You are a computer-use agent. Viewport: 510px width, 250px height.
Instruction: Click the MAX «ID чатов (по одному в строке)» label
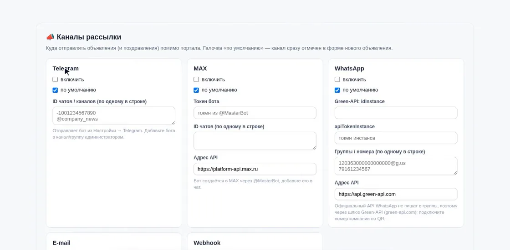pyautogui.click(x=229, y=127)
